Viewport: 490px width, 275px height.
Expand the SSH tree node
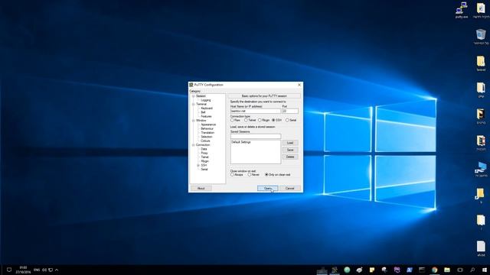coord(198,165)
